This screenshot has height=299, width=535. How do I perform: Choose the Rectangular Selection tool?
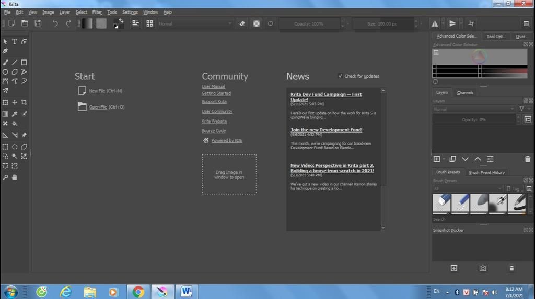(5, 147)
